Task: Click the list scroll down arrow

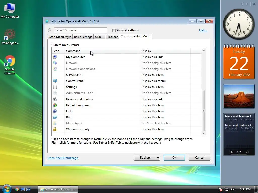Action: click(204, 133)
